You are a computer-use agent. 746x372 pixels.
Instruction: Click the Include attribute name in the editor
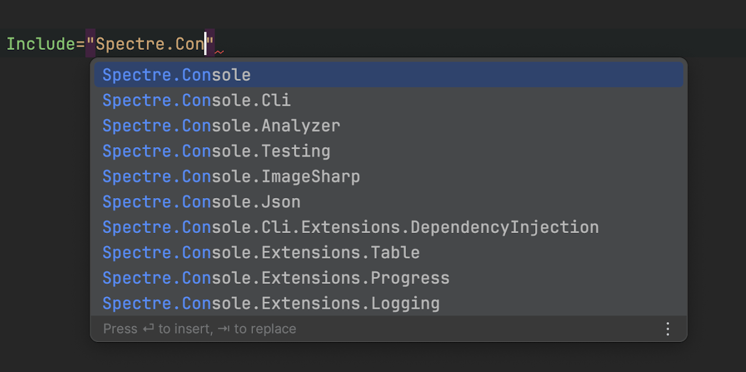[x=40, y=45]
